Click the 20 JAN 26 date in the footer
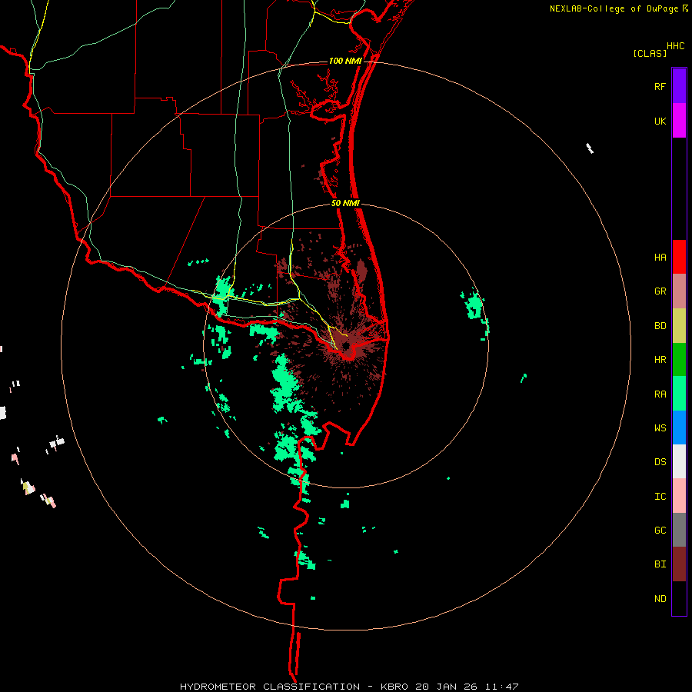This screenshot has height=692, width=692. coord(446,687)
